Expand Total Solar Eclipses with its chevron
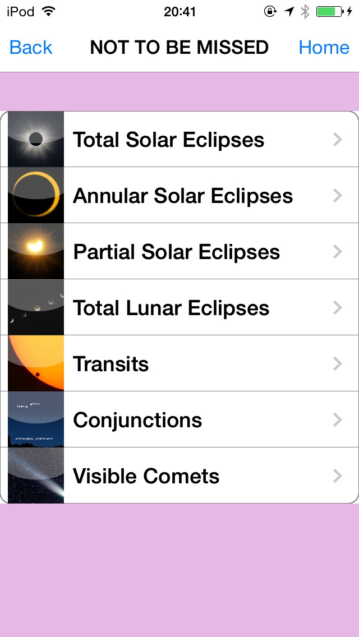 (337, 140)
